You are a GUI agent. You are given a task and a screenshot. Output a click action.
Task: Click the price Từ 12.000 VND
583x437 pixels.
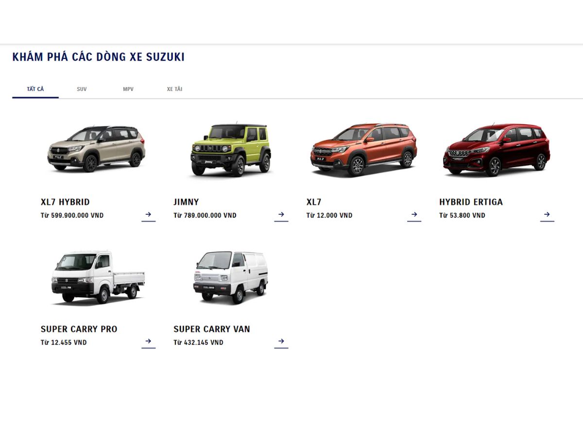click(x=329, y=216)
